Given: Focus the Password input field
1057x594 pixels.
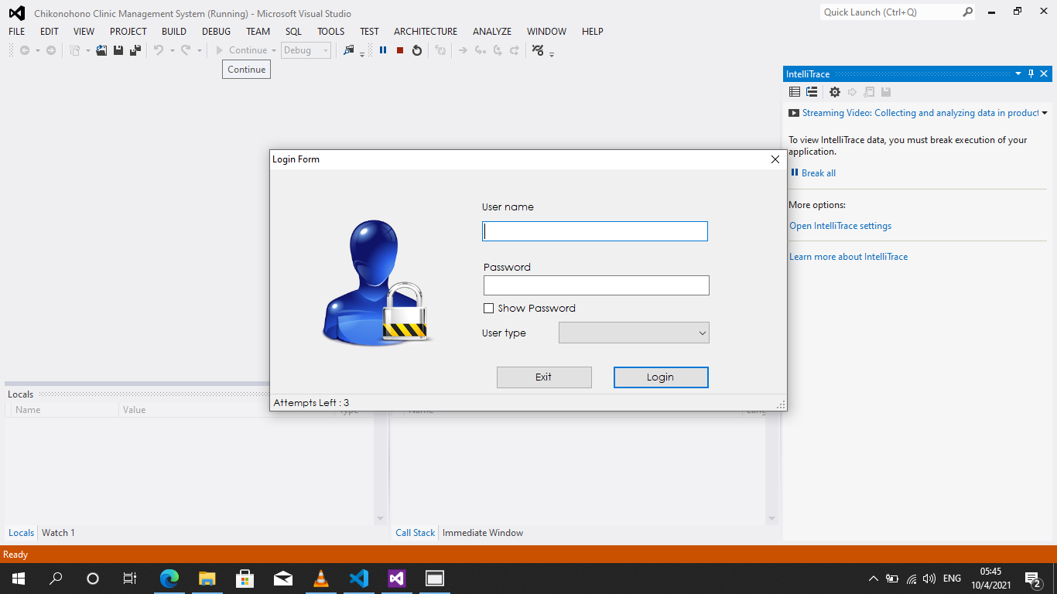Looking at the screenshot, I should click(597, 285).
